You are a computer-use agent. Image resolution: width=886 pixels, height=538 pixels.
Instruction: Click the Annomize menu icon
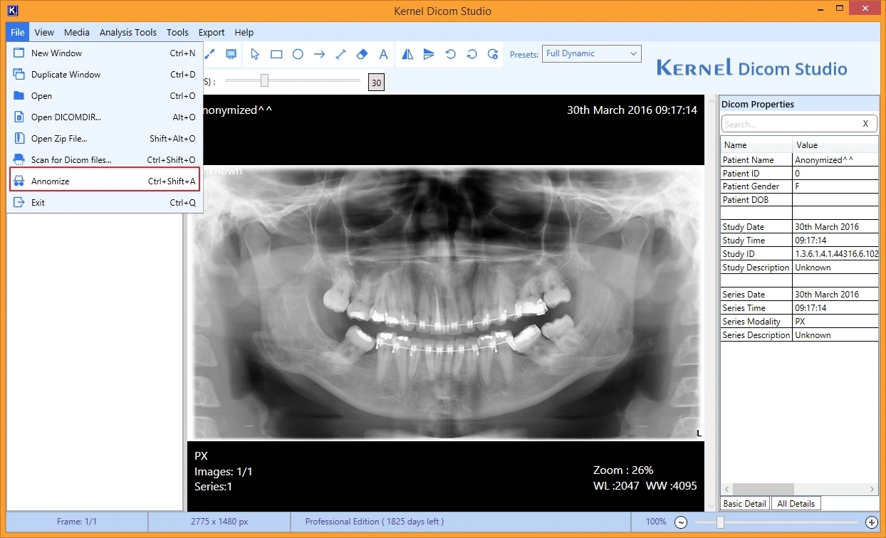[x=19, y=181]
